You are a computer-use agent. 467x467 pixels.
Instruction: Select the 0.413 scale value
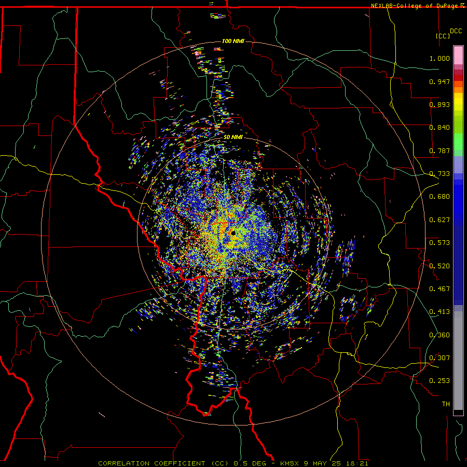439,312
